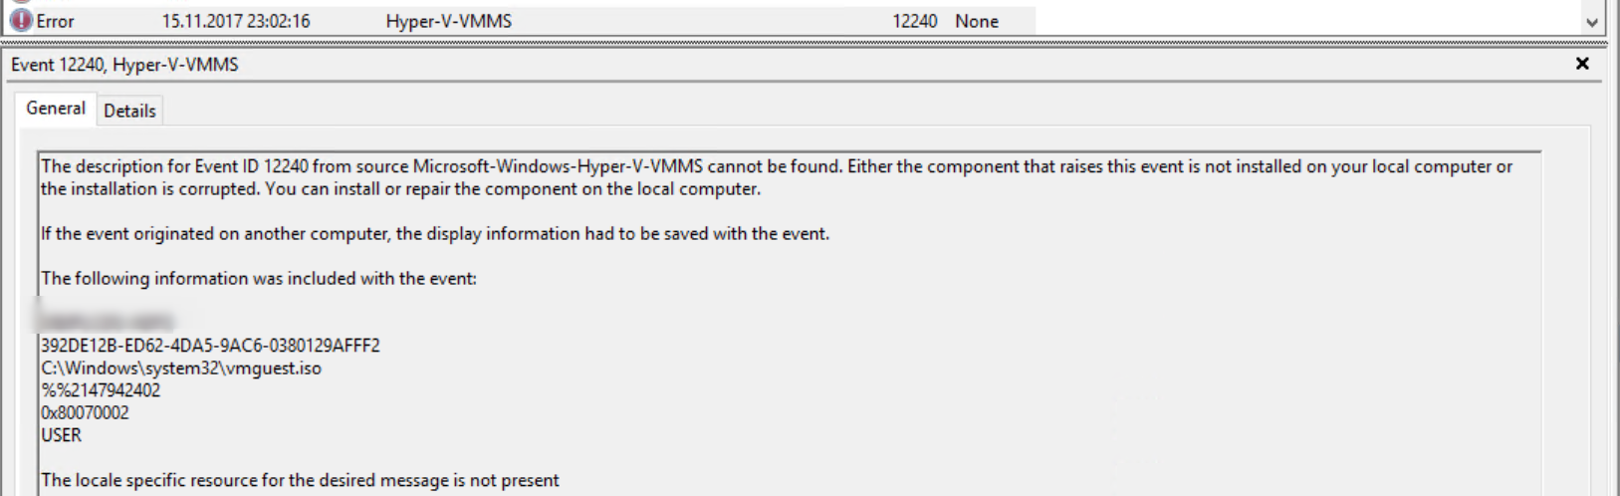
Task: Click the %%2147942402 line in the description
Action: pyautogui.click(x=101, y=390)
